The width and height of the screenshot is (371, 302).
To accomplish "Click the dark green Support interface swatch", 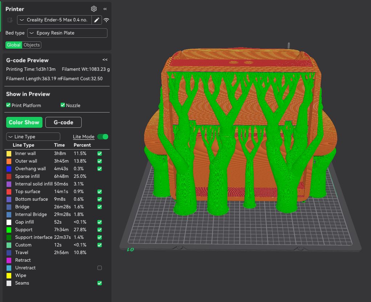I will [9, 237].
